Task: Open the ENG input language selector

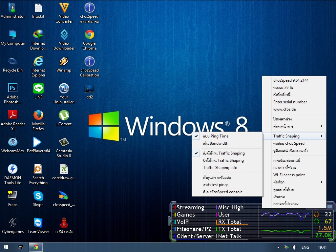Action: pyautogui.click(x=305, y=247)
